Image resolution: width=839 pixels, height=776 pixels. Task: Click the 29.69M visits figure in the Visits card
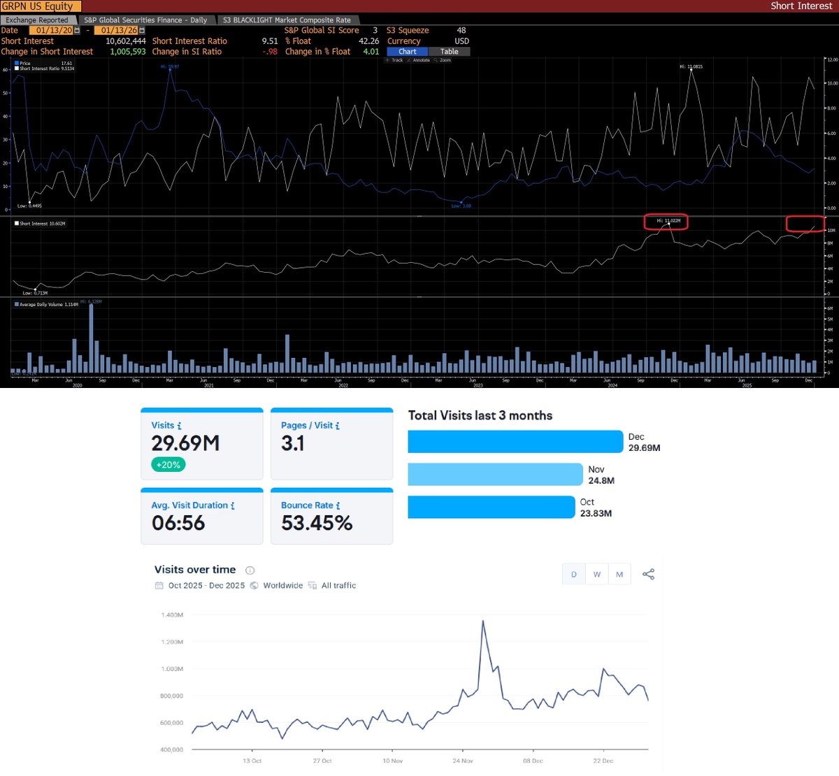point(185,443)
